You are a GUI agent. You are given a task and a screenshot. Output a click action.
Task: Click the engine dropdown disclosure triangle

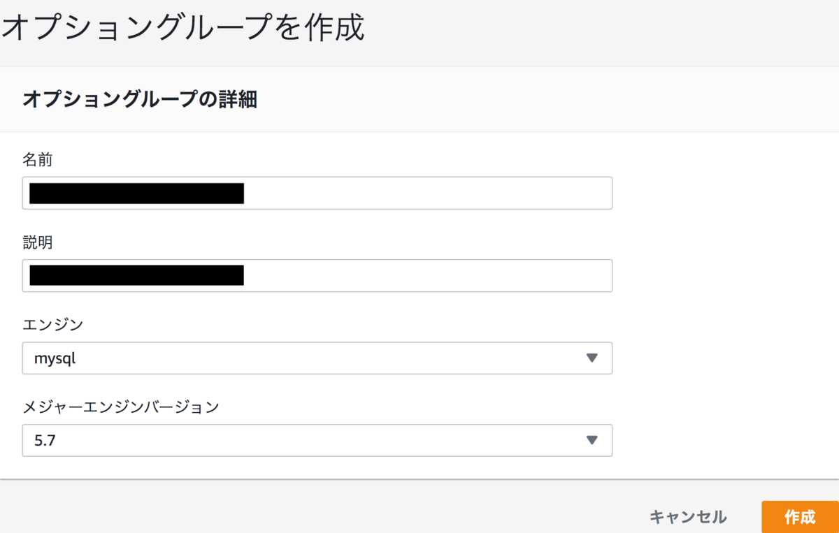(591, 358)
